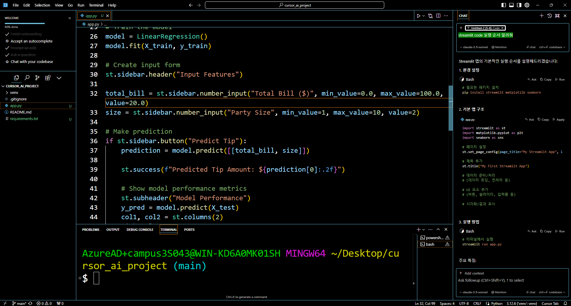This screenshot has width=571, height=306.
Task: Click the cursor_ai_project command search box
Action: pyautogui.click(x=295, y=5)
